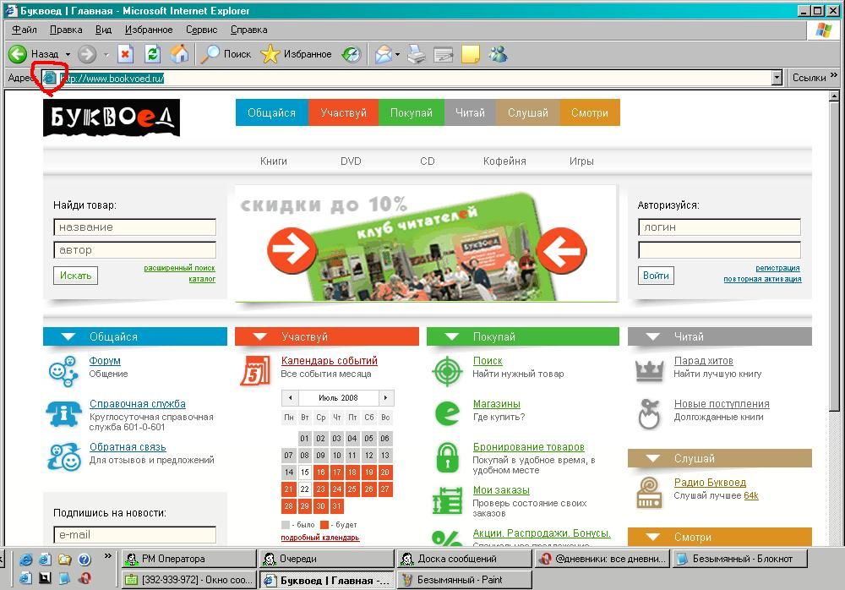Viewport: 845px width, 590px height.
Task: Switch to Безымянный - Блокнот taskbar window
Action: pyautogui.click(x=740, y=559)
